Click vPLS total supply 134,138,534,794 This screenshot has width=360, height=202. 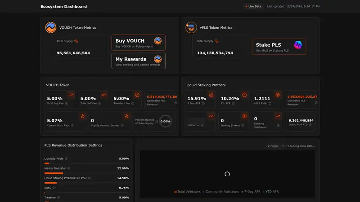tap(215, 53)
